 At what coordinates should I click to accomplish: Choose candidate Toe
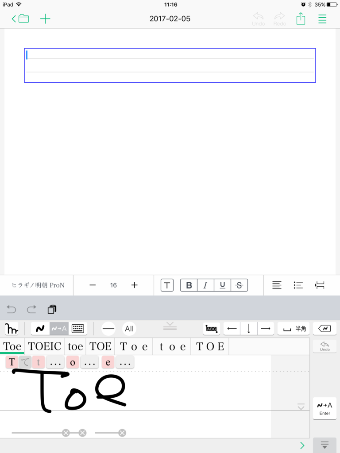[x=12, y=346]
